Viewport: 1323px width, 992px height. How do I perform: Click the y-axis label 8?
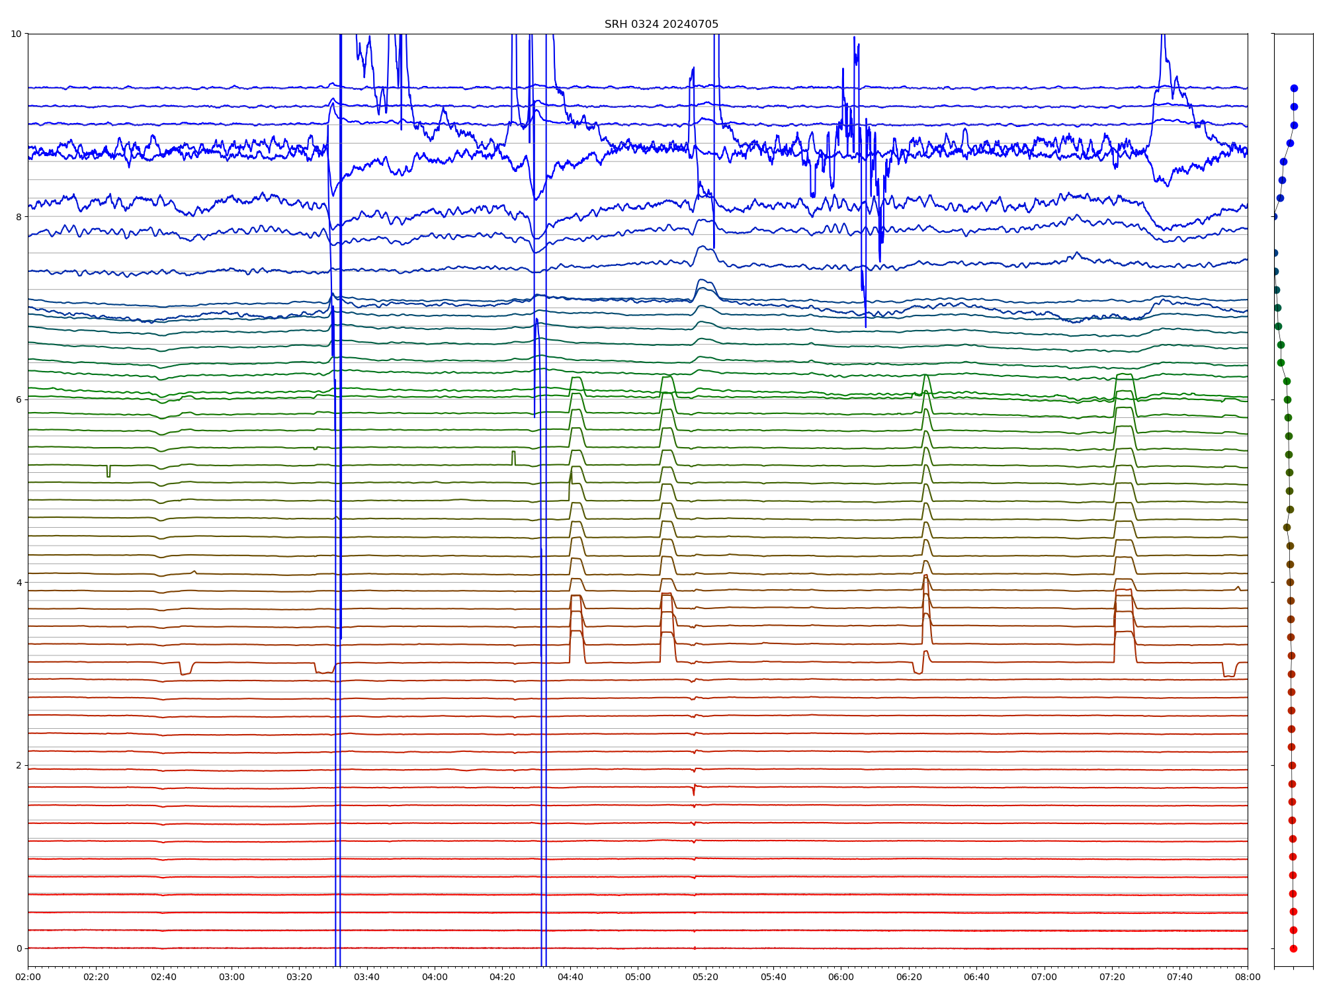[x=19, y=217]
